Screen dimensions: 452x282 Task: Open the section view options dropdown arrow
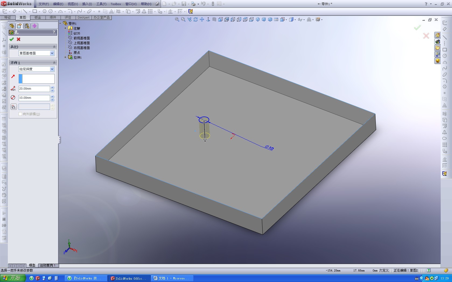(286, 20)
